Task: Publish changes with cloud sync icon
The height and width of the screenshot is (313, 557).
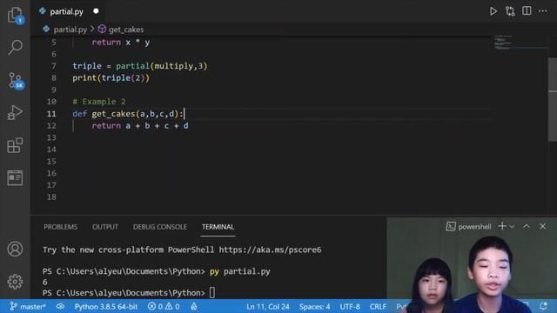Action: 60,306
